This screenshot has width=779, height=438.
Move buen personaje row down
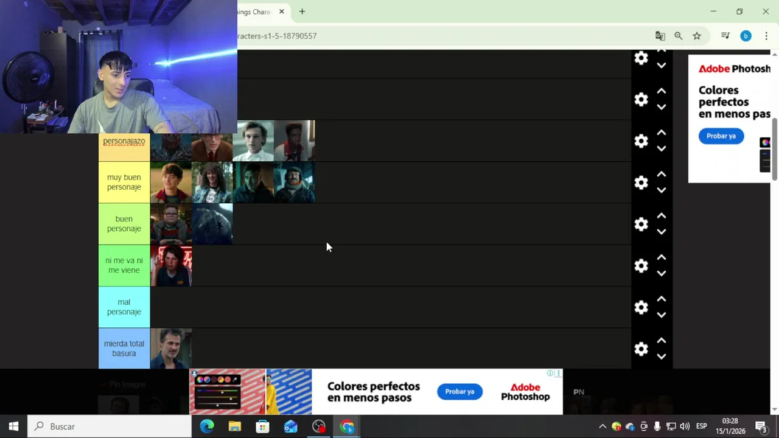[662, 232]
